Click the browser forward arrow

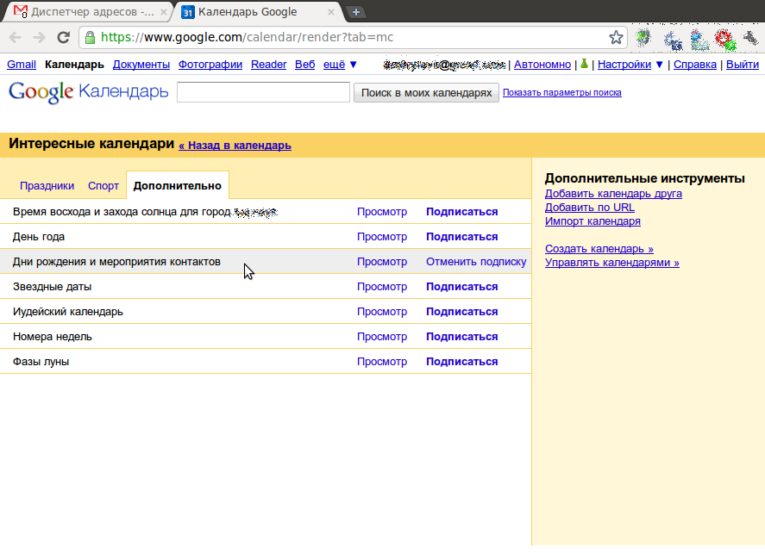tap(39, 38)
